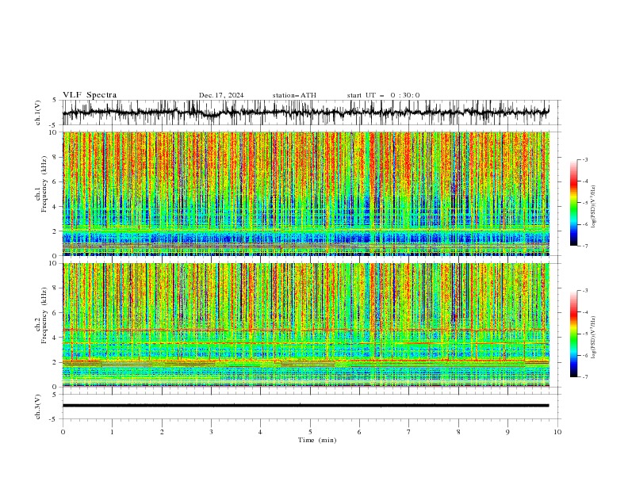
Task: Select the date text "Dec. 17, 2024"
Action: point(221,95)
